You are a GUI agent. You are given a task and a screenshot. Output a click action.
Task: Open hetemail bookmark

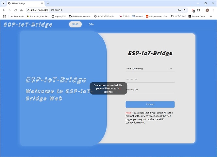pos(138,16)
